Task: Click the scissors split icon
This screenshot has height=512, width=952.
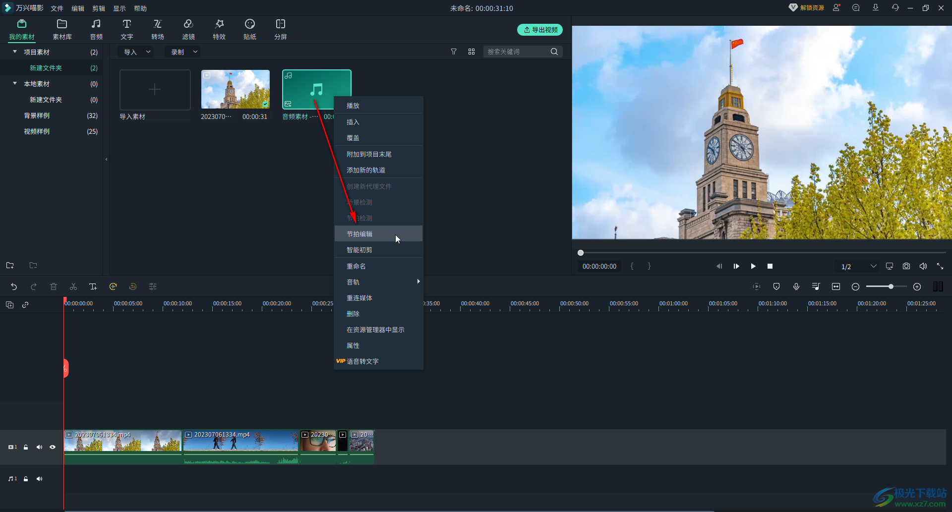Action: coord(73,286)
